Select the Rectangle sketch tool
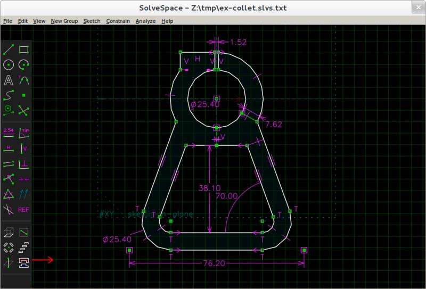Screen dimensions: 426x289 click(x=23, y=49)
